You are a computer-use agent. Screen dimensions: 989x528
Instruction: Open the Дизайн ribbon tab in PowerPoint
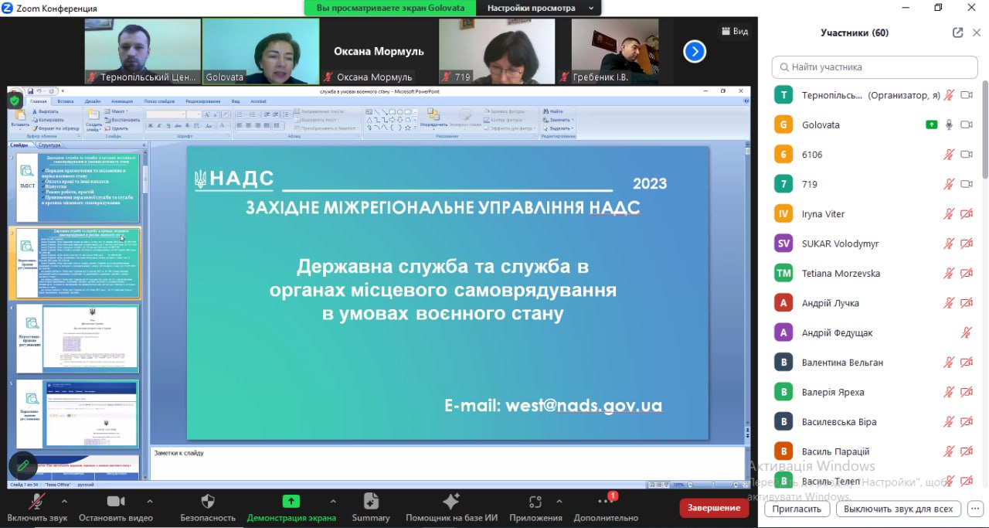(x=93, y=101)
